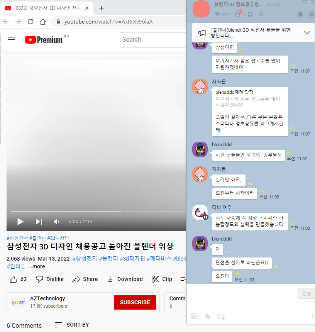Toggle chat notification bell

pyautogui.click(x=300, y=14)
